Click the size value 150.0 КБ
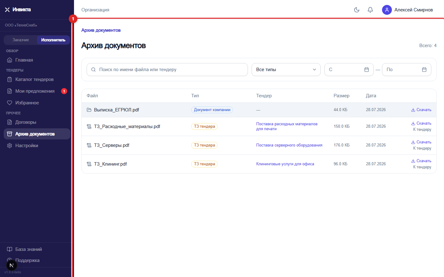 coord(342,126)
